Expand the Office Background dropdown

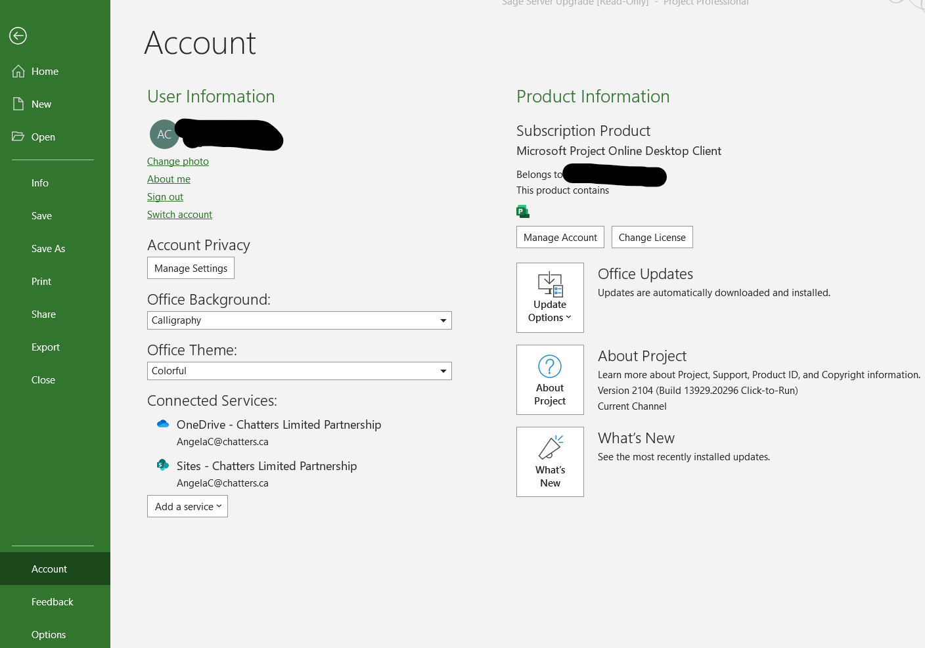300,320
